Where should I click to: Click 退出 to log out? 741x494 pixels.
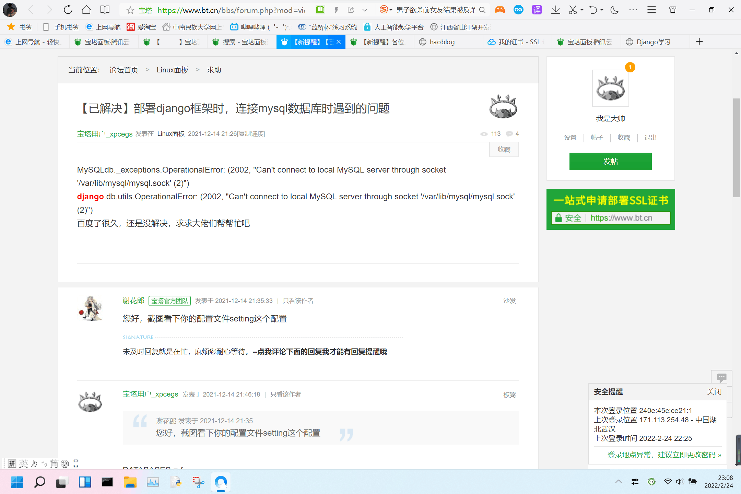click(650, 138)
